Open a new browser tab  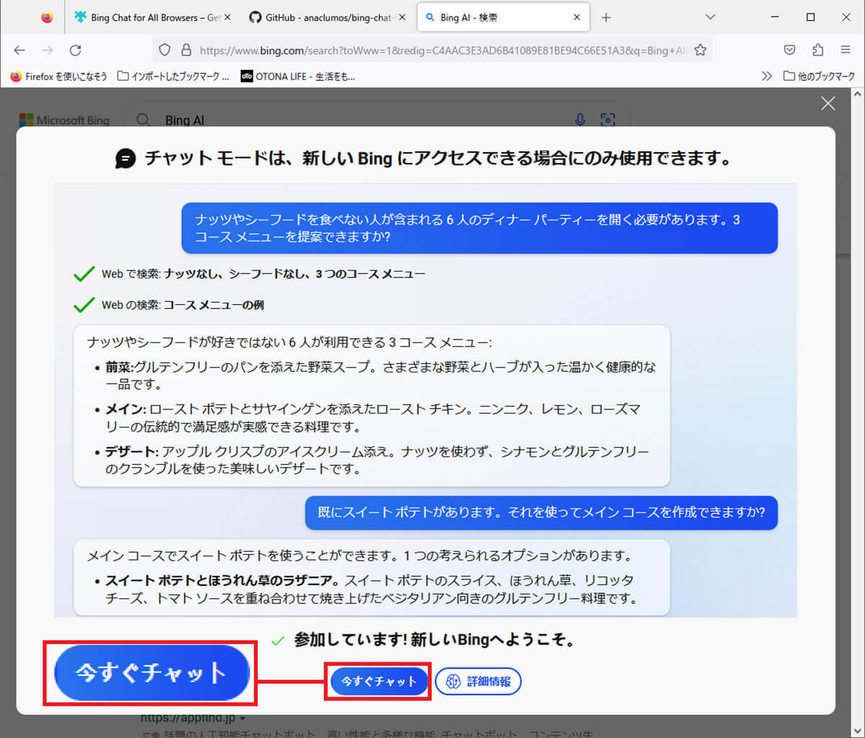click(606, 17)
